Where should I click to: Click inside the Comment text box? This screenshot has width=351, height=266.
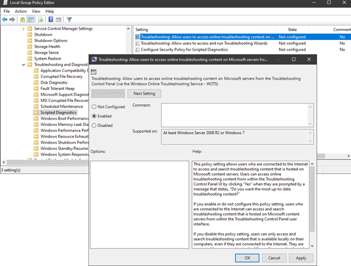235,115
